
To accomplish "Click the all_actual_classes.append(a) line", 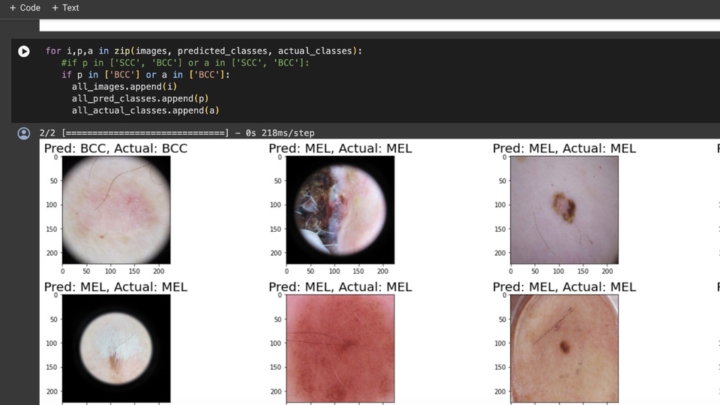I will pos(145,111).
